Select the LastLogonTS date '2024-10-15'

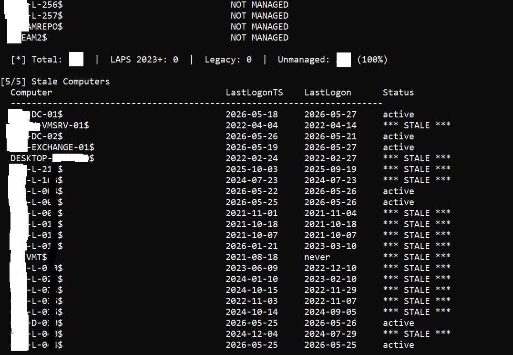click(x=252, y=290)
